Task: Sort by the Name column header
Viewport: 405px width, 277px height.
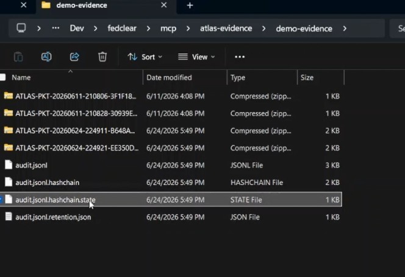Action: click(21, 77)
